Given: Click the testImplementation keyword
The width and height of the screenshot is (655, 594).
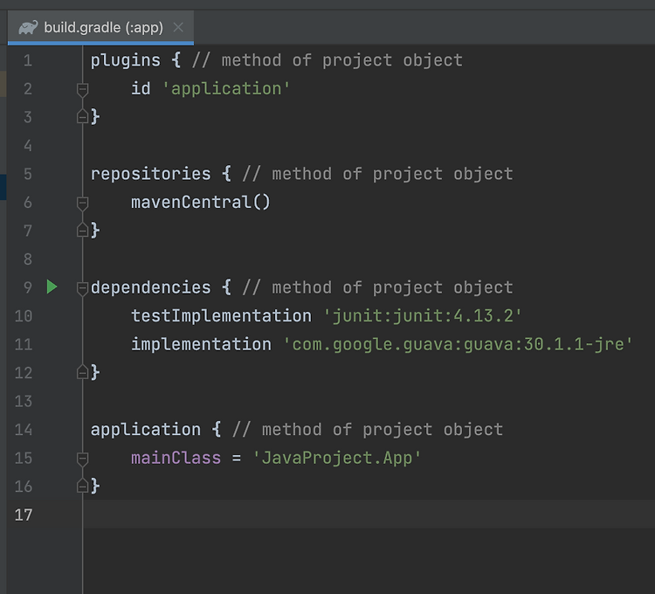Looking at the screenshot, I should click(222, 316).
